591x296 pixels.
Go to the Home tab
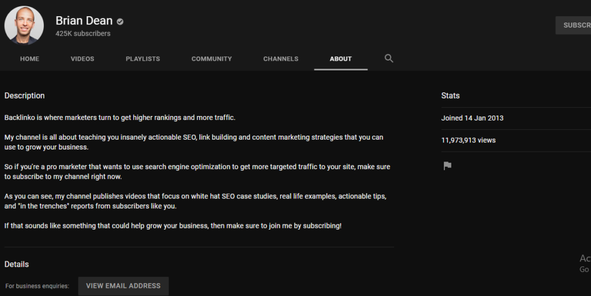pyautogui.click(x=29, y=59)
